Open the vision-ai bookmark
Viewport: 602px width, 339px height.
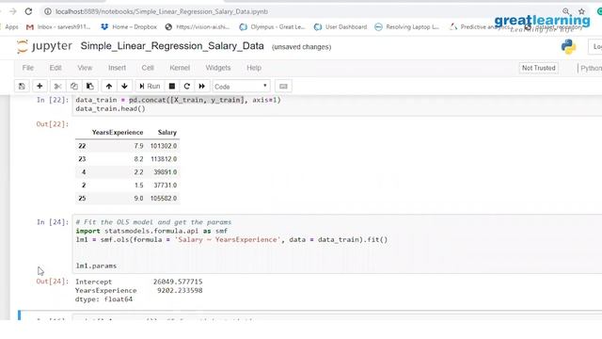pyautogui.click(x=197, y=27)
